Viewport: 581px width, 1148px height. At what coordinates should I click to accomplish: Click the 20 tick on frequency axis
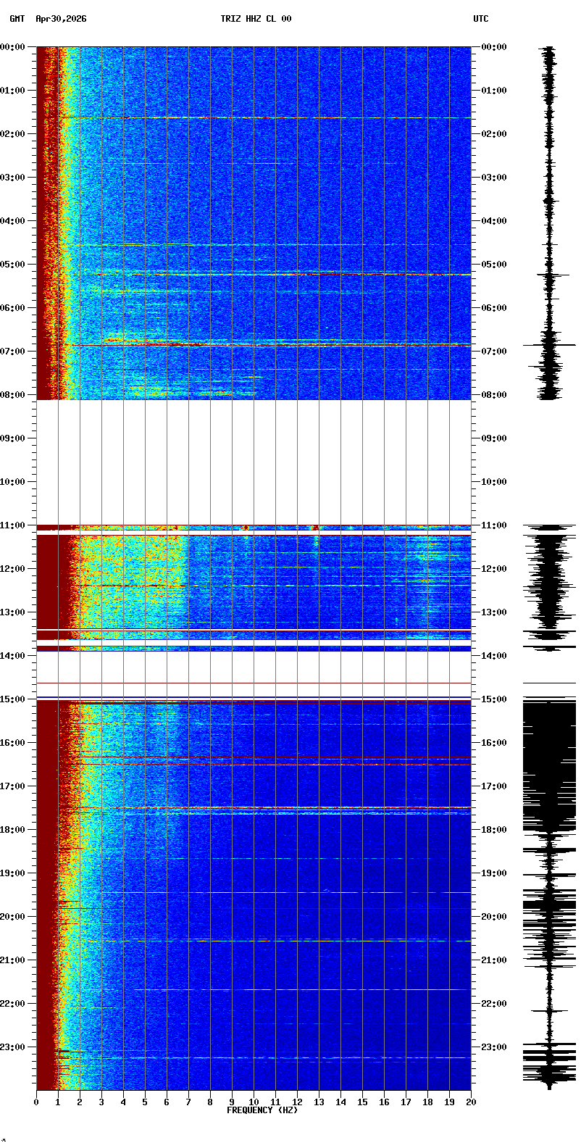[471, 1102]
